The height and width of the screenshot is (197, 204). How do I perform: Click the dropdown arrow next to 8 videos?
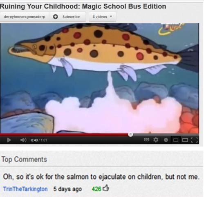[111, 16]
